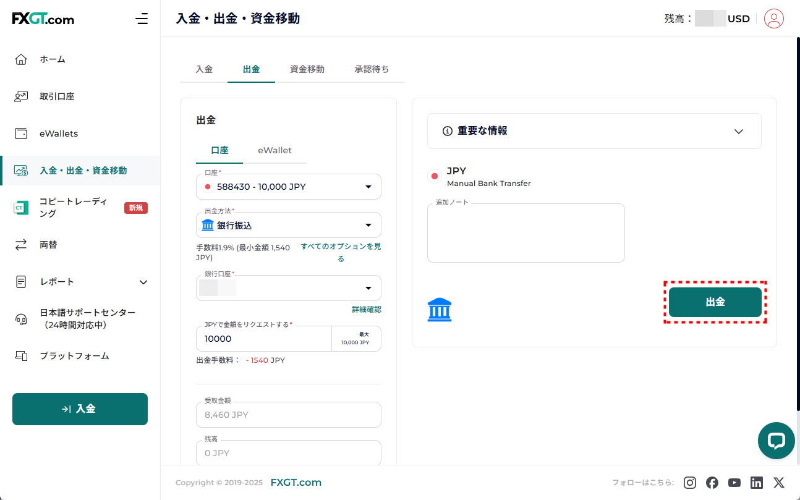Click the ホーム house icon
800x500 pixels.
(x=21, y=59)
